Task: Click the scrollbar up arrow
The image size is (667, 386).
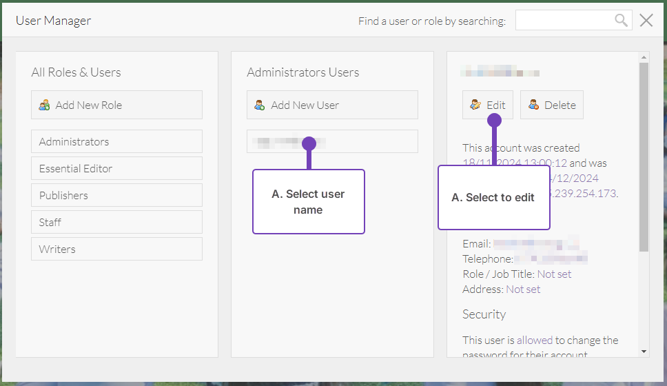Action: click(x=644, y=57)
